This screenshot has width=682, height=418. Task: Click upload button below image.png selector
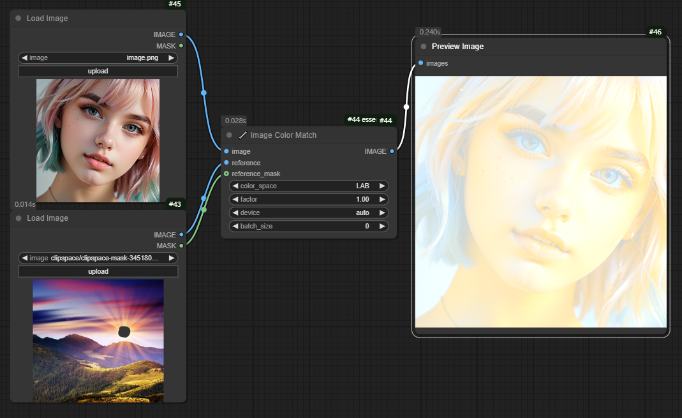click(x=98, y=71)
